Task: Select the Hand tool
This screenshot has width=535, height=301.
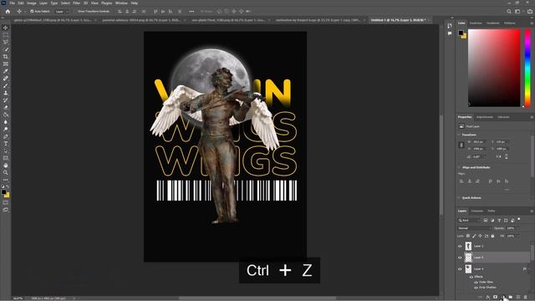Action: click(6, 166)
